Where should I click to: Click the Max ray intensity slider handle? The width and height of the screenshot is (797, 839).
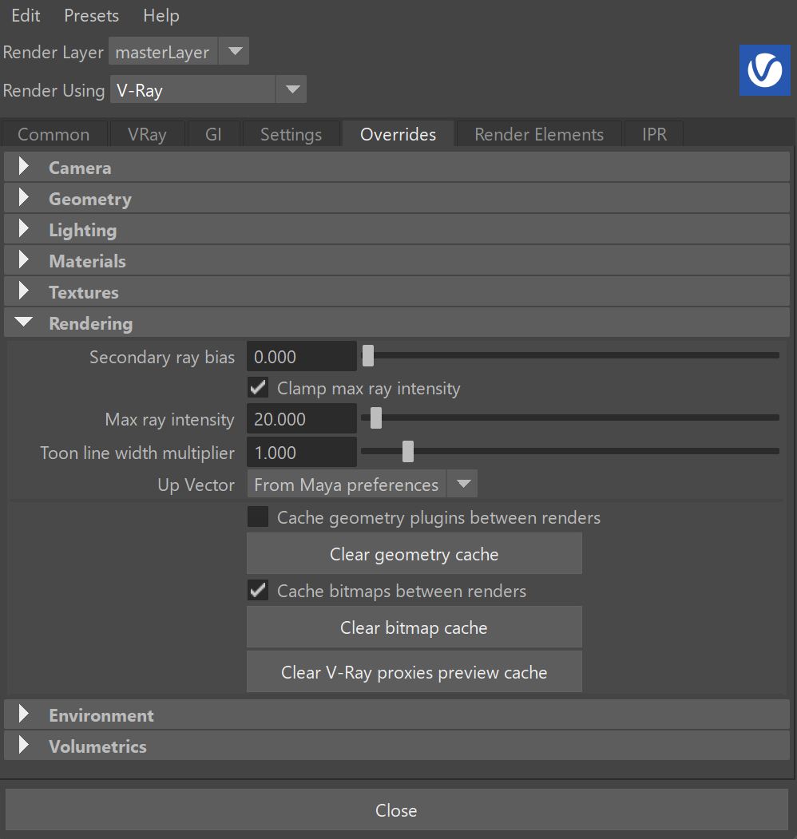tap(376, 418)
